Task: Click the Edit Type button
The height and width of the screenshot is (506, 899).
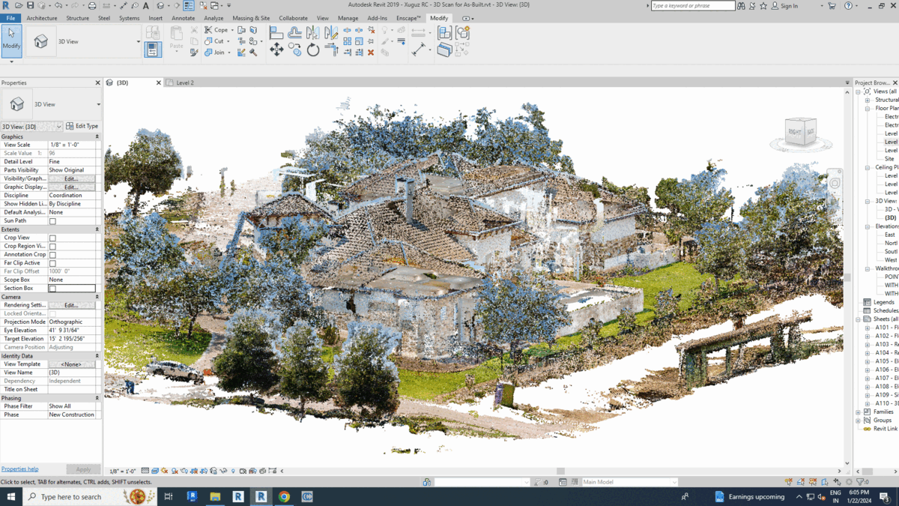Action: pyautogui.click(x=82, y=127)
